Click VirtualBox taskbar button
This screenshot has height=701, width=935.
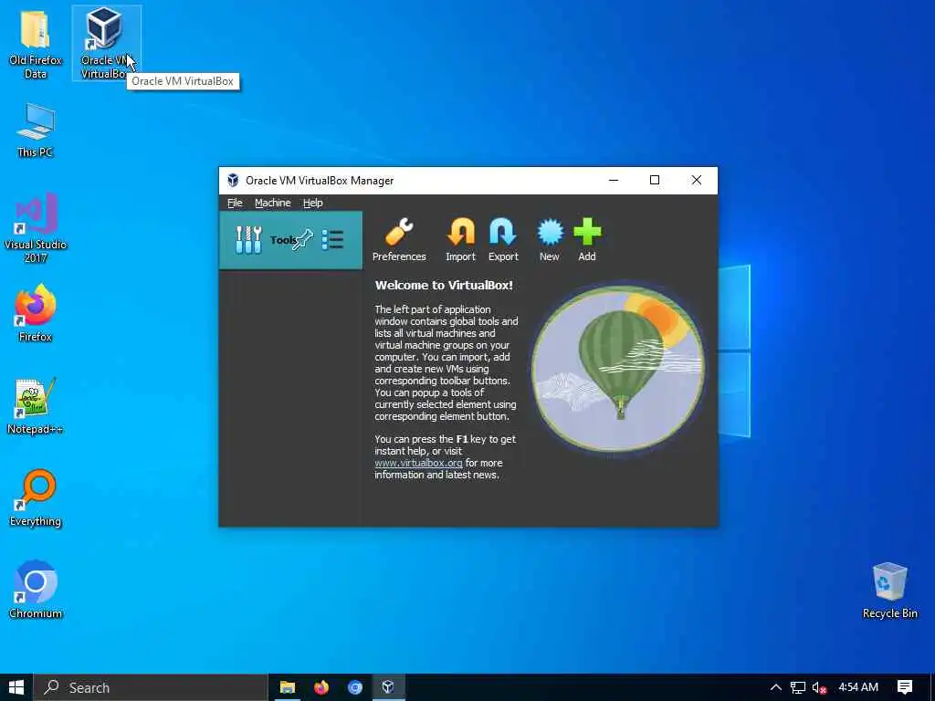pyautogui.click(x=388, y=687)
